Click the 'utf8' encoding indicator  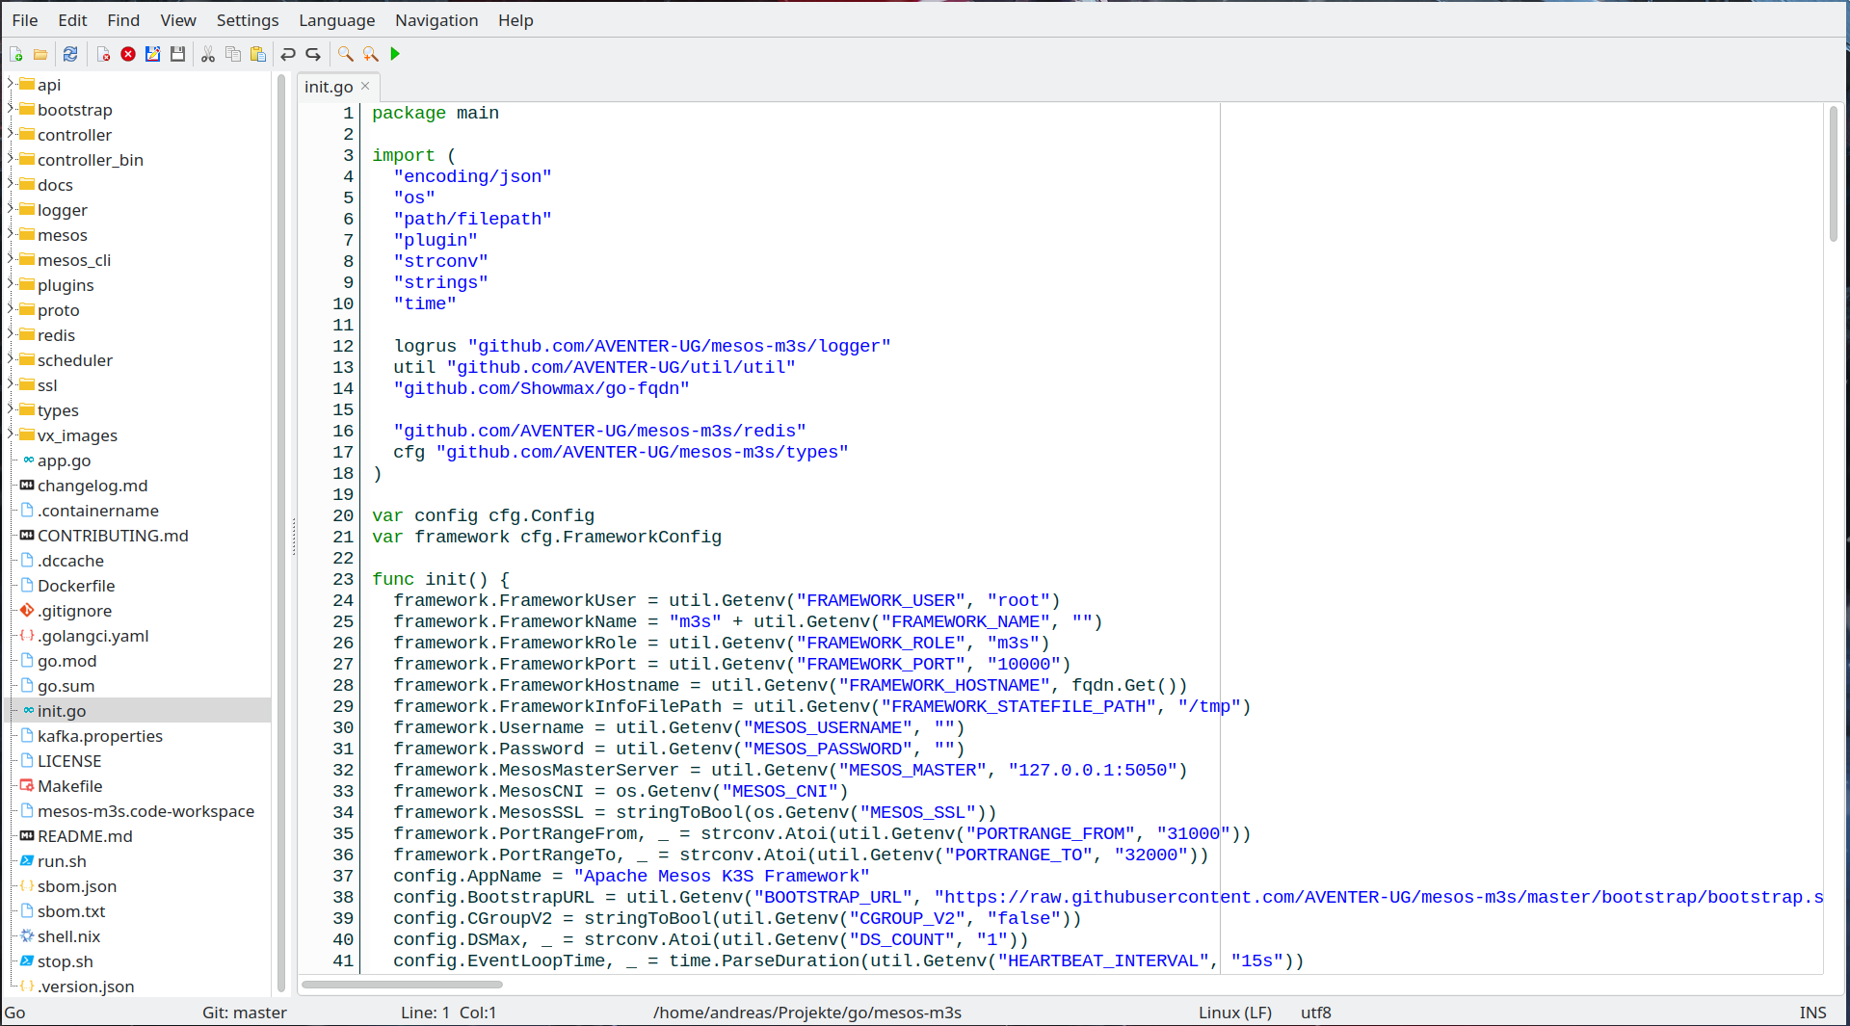[1316, 1013]
